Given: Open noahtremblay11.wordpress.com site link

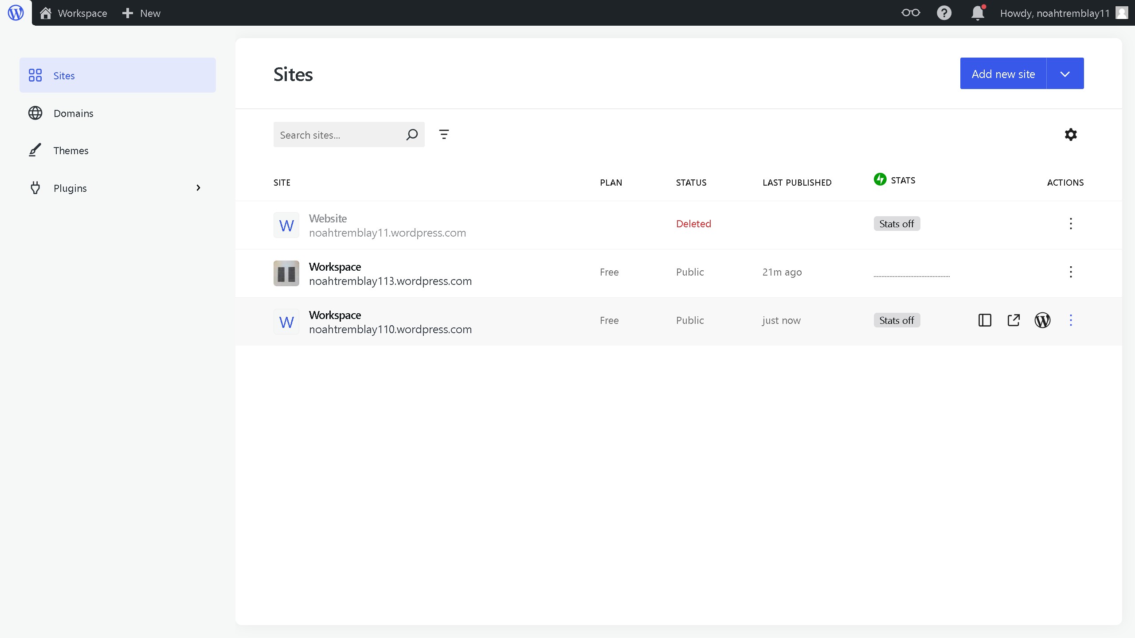Looking at the screenshot, I should 387,233.
